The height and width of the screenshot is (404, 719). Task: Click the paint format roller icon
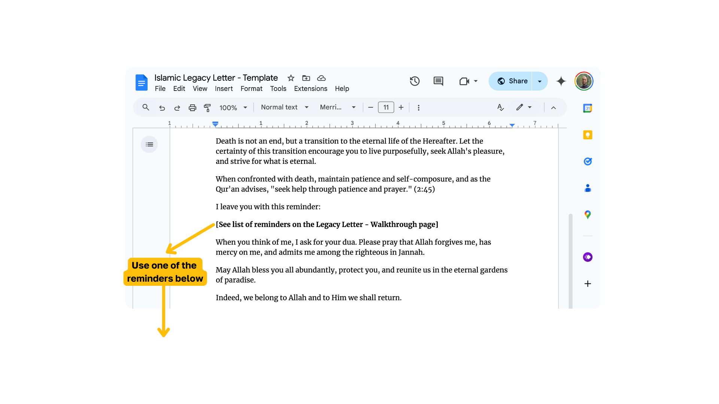207,108
